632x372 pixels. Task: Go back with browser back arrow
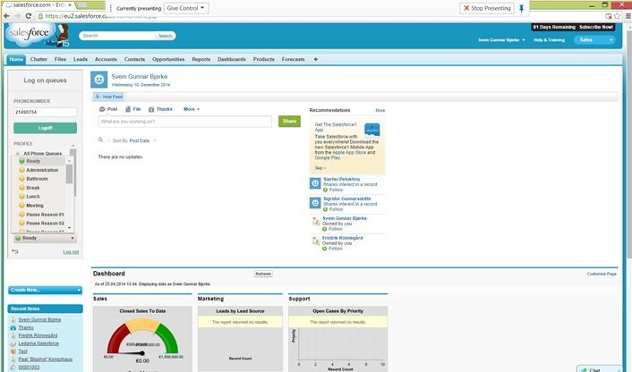pyautogui.click(x=6, y=16)
